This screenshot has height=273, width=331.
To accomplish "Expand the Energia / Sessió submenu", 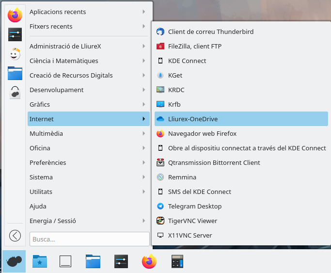I will 88,221.
